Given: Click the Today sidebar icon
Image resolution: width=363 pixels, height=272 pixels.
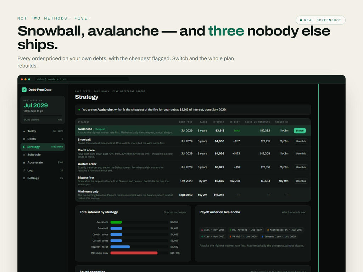Looking at the screenshot, I should tap(24, 131).
